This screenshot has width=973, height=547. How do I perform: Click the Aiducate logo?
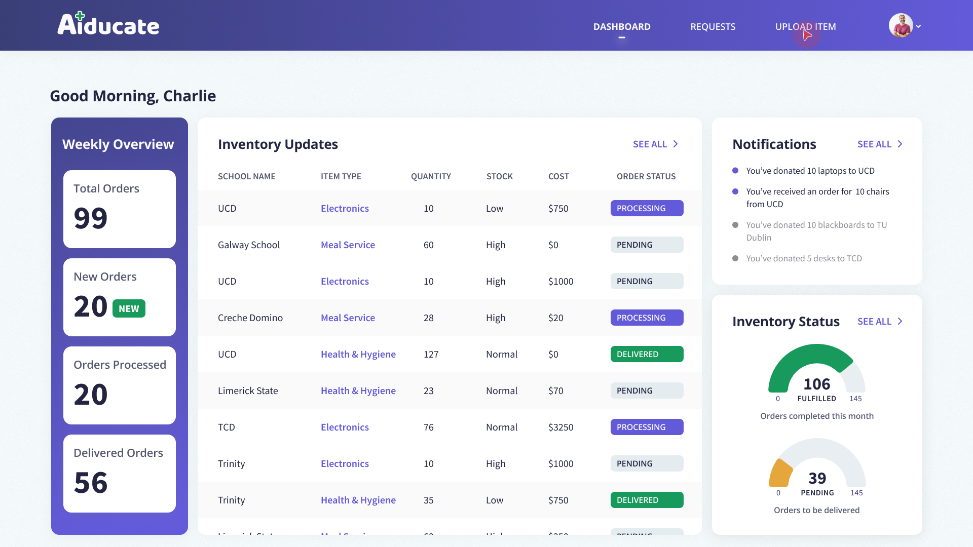tap(108, 24)
